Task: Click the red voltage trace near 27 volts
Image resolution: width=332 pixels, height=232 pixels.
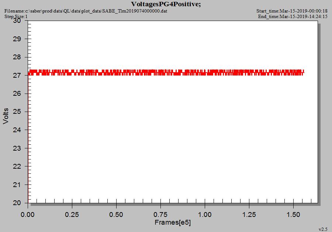Action: point(166,73)
